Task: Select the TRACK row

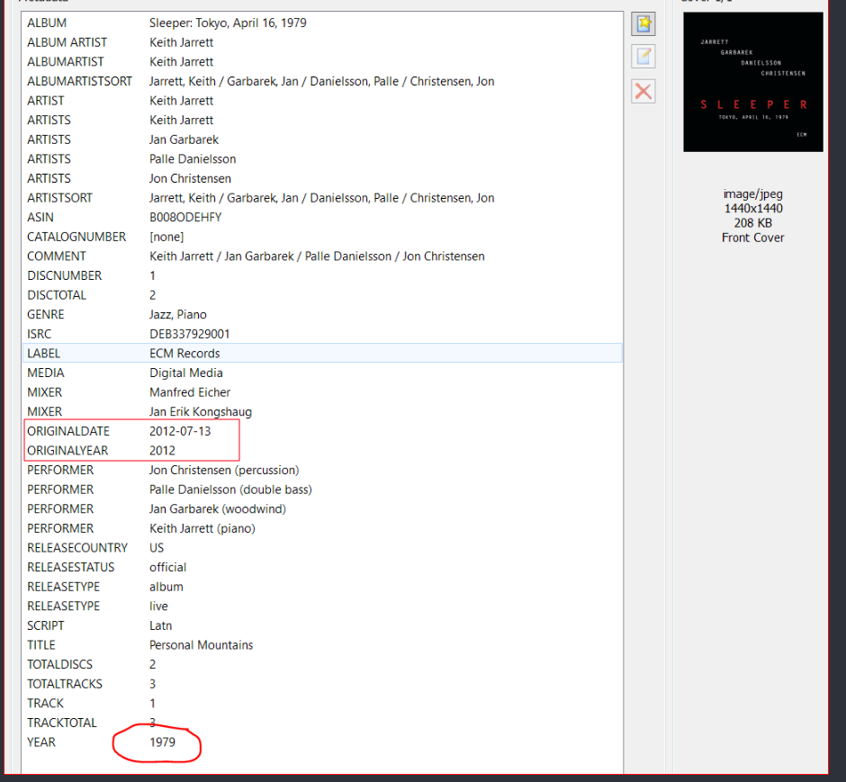Action: (322, 703)
